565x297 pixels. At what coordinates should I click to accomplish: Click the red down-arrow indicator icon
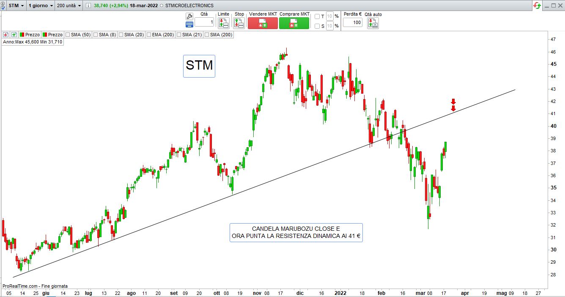6,35
